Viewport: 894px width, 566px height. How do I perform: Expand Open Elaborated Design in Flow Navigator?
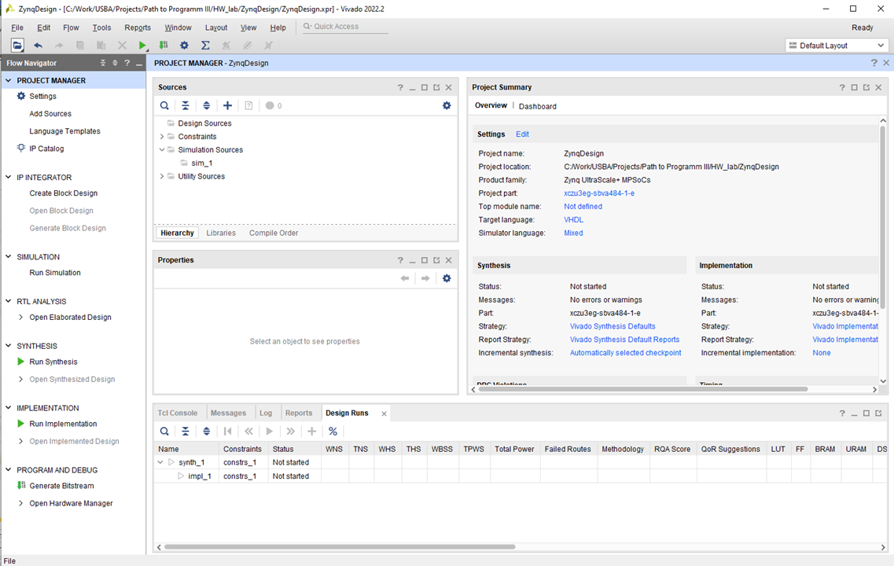[21, 318]
